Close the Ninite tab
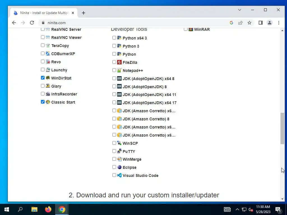 73,13
